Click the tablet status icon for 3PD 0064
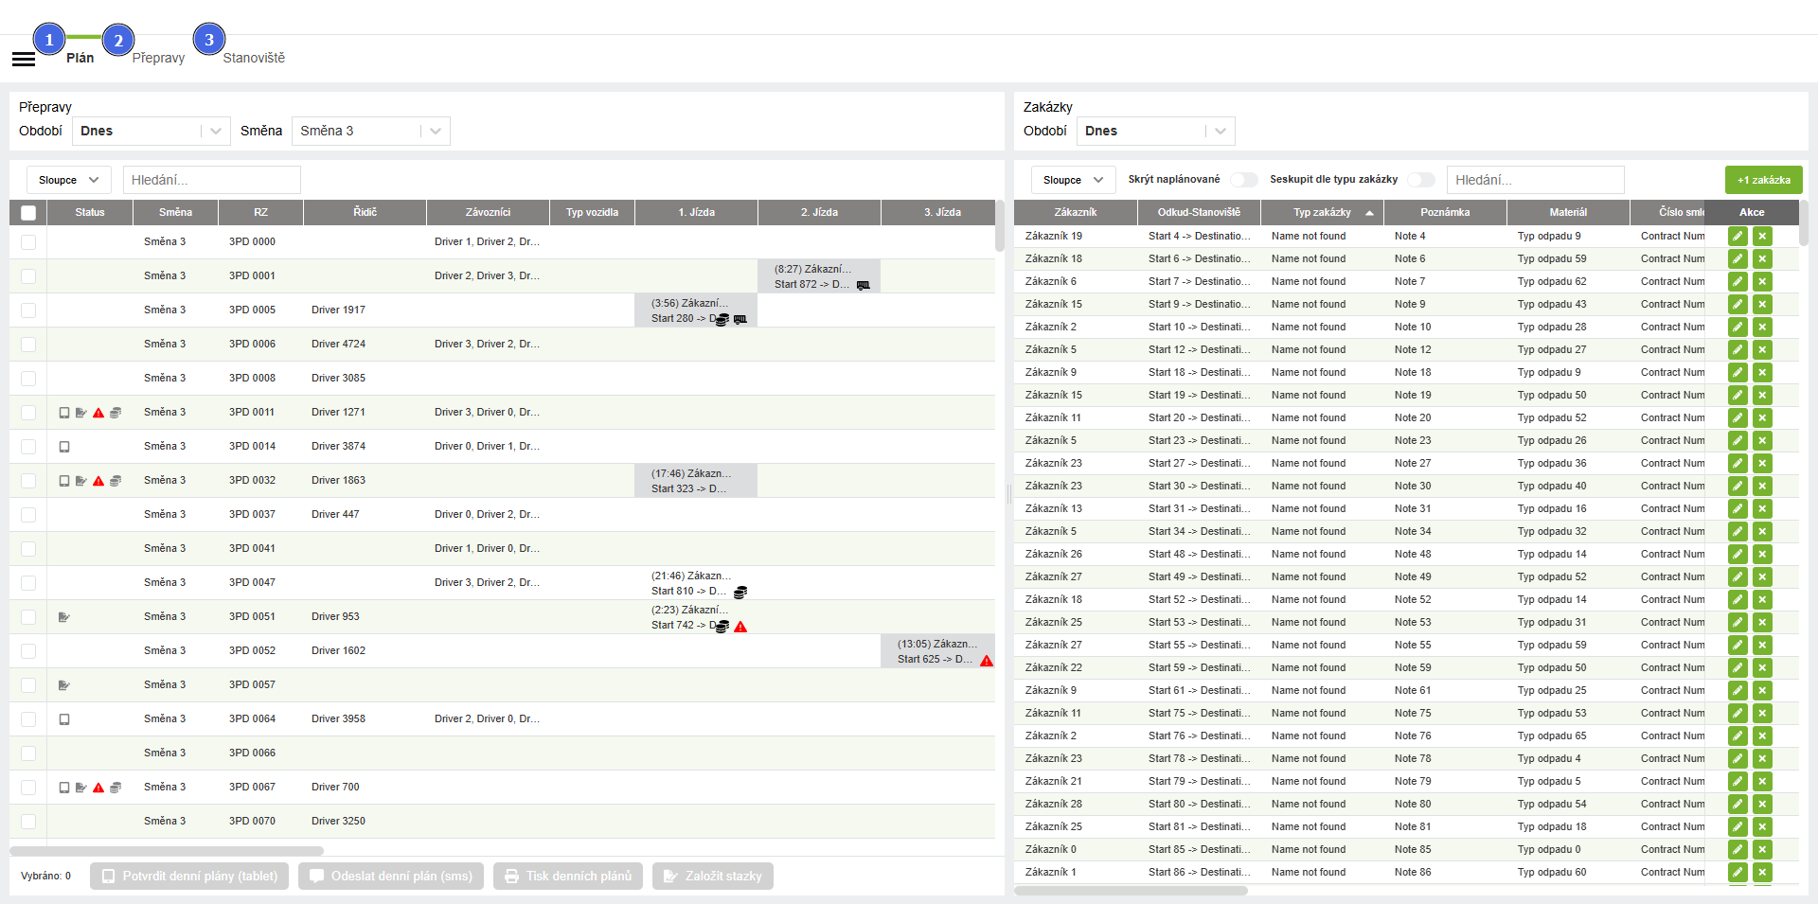Screen dimensions: 1818x904 pos(64,719)
